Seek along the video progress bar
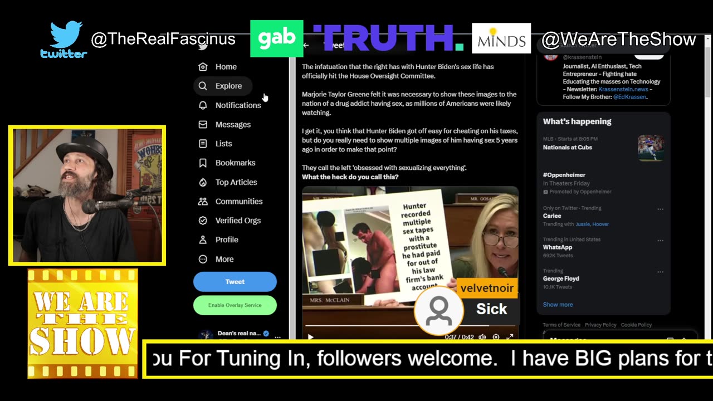713x401 pixels. pyautogui.click(x=410, y=326)
